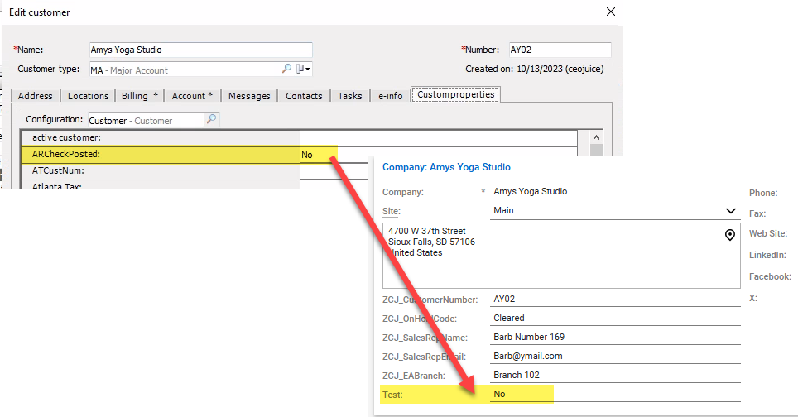798x417 pixels.
Task: Click the Created on date text
Action: coord(535,69)
